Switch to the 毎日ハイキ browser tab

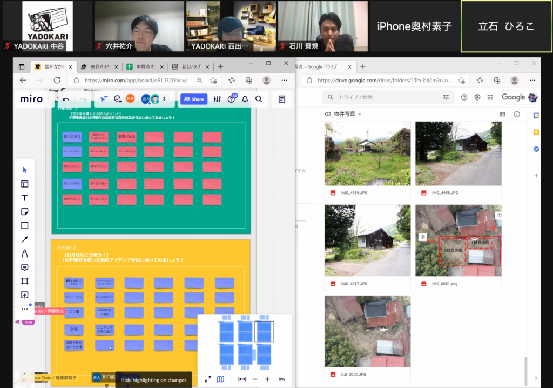pos(99,66)
